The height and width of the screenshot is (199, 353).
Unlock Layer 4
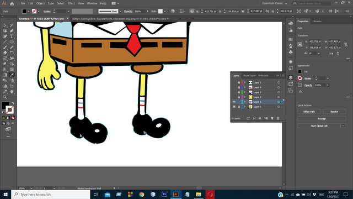pos(239,87)
